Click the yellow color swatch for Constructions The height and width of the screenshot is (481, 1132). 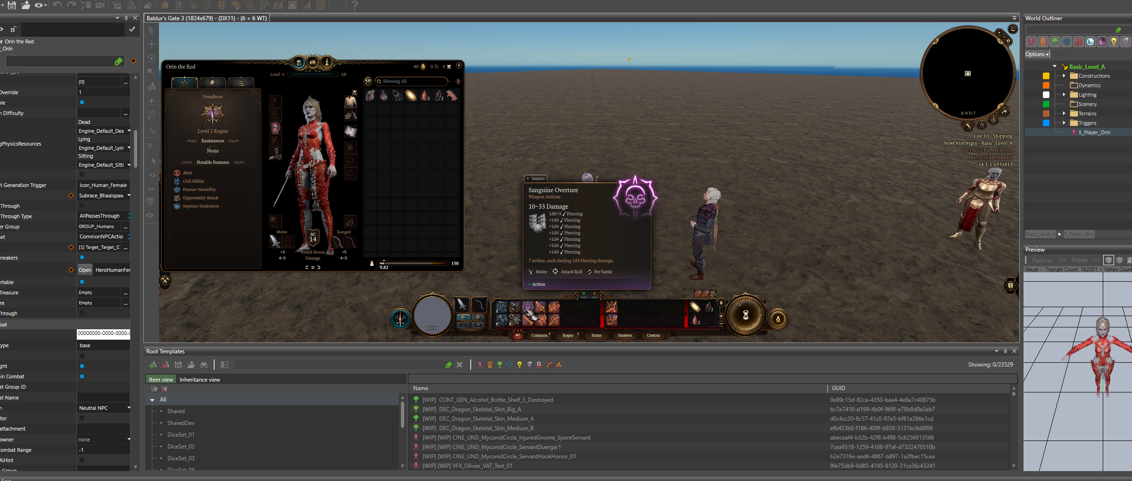pos(1046,76)
